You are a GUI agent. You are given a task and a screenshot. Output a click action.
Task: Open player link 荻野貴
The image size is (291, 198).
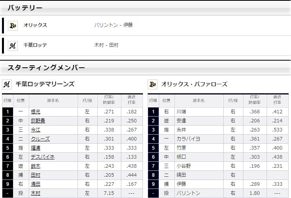38,121
